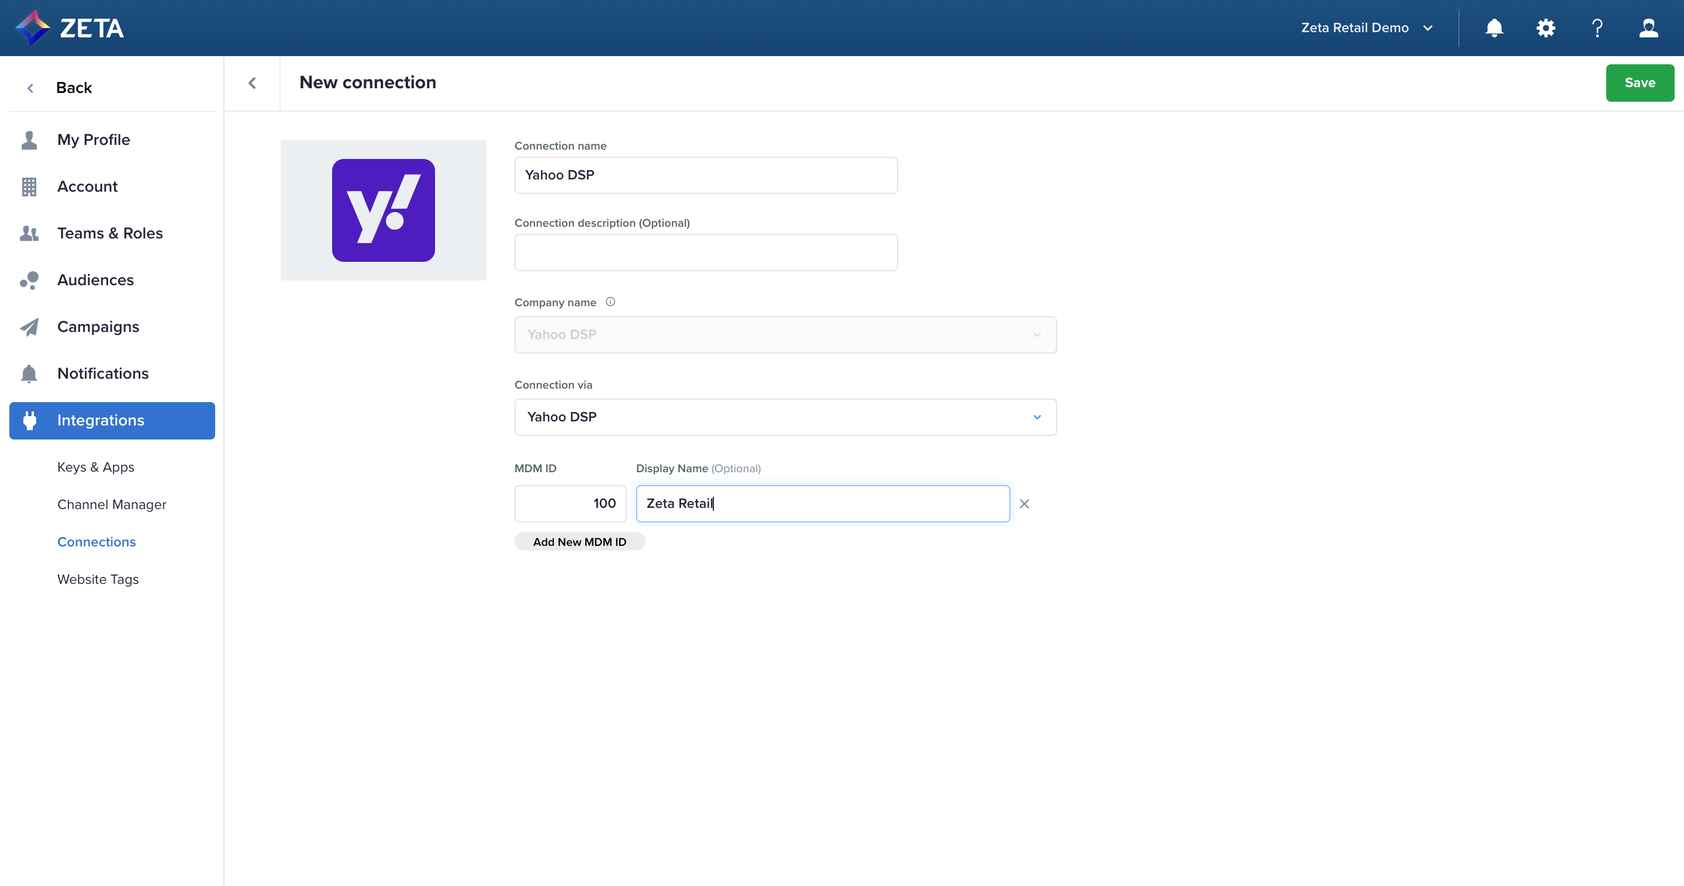Open Keys & Apps submenu item

pyautogui.click(x=95, y=467)
